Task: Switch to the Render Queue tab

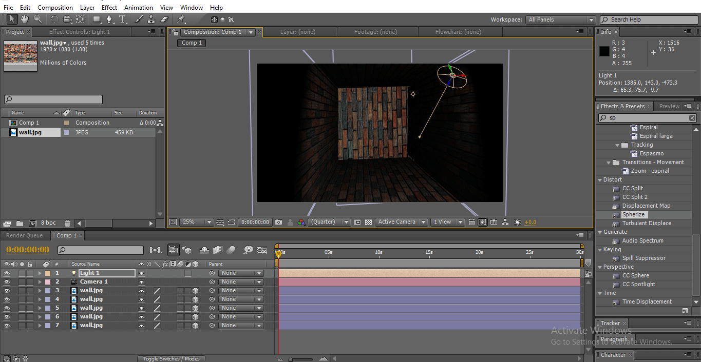Action: pos(24,235)
